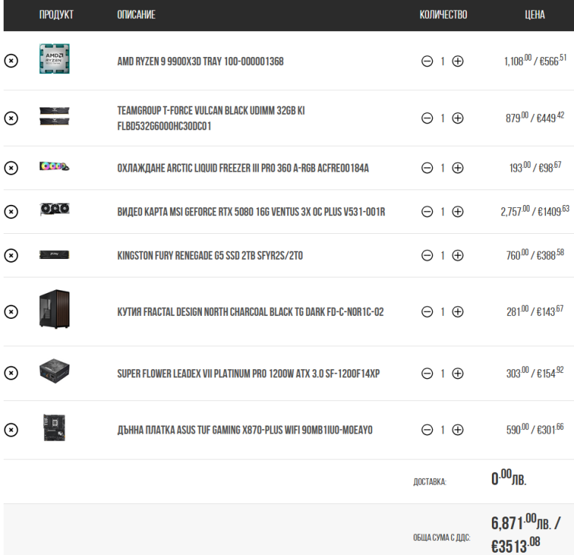Click the motherboard price 590.00 / €301.66
This screenshot has height=555, width=574.
(x=536, y=429)
